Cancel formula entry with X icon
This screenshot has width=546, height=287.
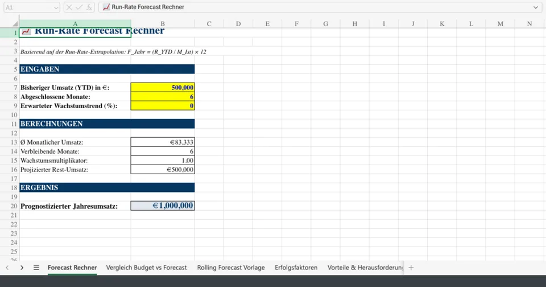(x=69, y=7)
